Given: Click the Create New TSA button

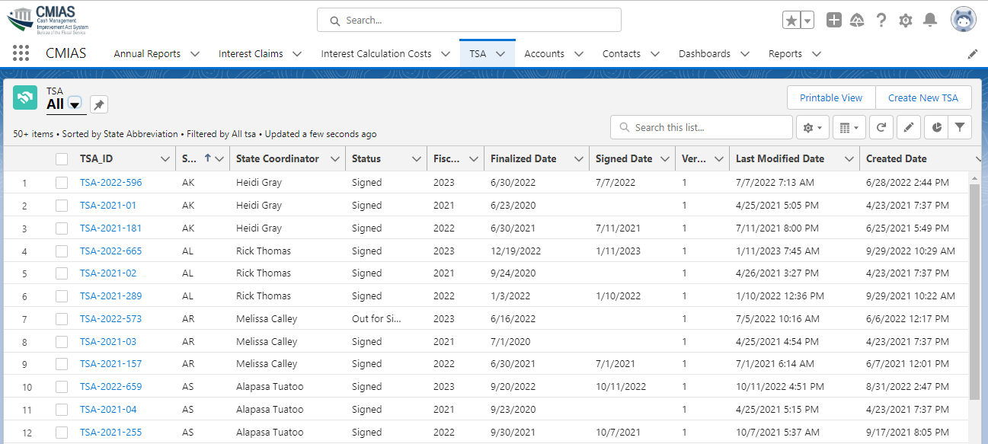Looking at the screenshot, I should [922, 97].
